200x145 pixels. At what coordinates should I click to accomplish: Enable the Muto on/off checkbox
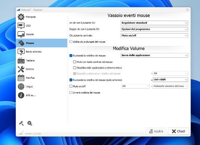coord(71,86)
